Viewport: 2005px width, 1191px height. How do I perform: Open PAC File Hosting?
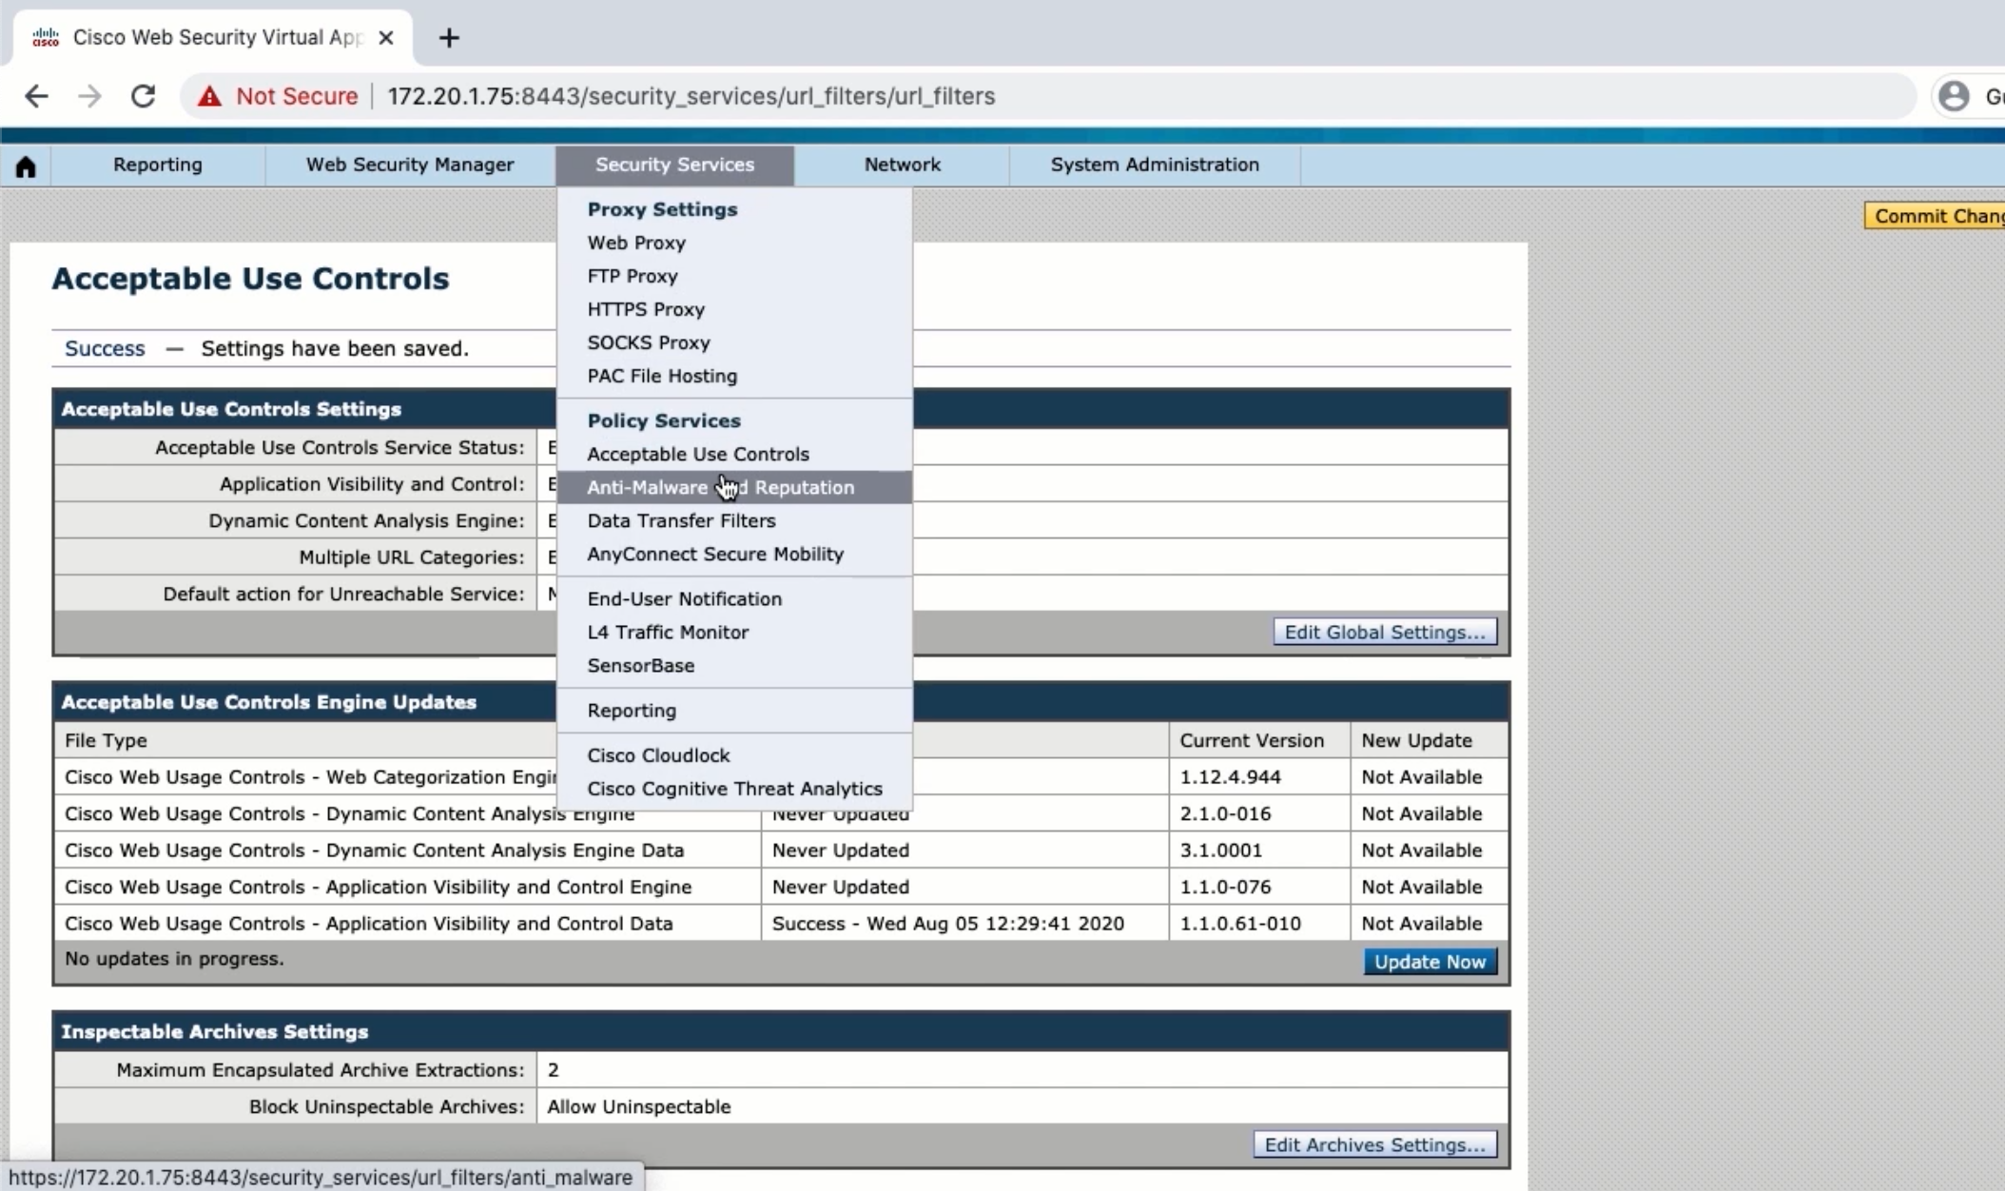(x=662, y=376)
